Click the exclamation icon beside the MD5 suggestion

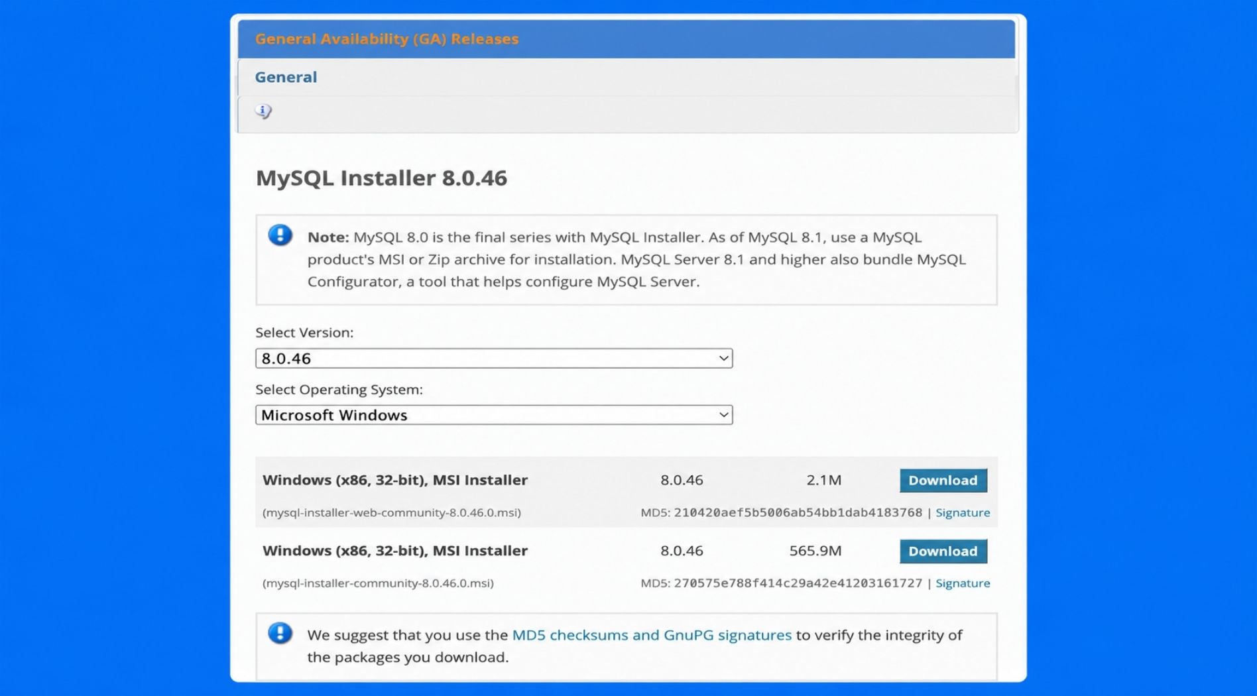(280, 633)
